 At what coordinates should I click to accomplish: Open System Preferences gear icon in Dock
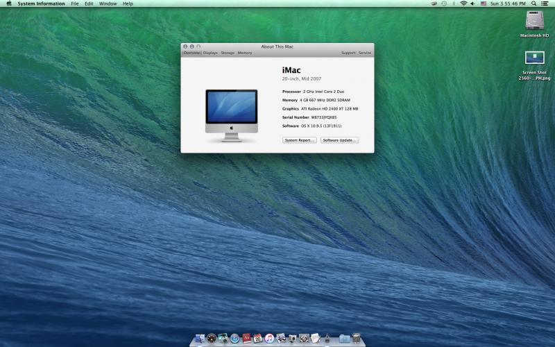304,338
